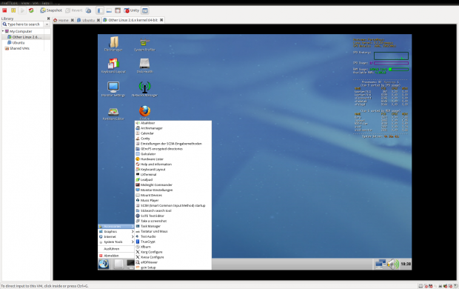Image resolution: width=459 pixels, height=289 pixels.
Task: Launch ePDFViewer from the menu
Action: click(173, 262)
